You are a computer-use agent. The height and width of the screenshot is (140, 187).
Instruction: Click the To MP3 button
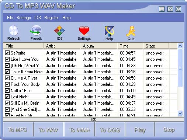18,129
